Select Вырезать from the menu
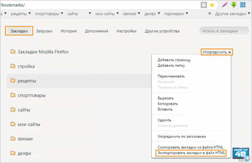Screen dimensions: 252x163 165,98
